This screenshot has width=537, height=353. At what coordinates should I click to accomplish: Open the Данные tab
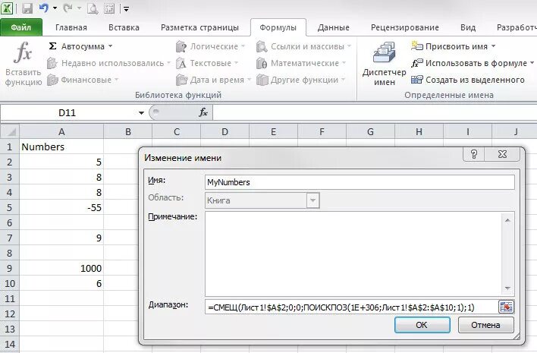333,27
